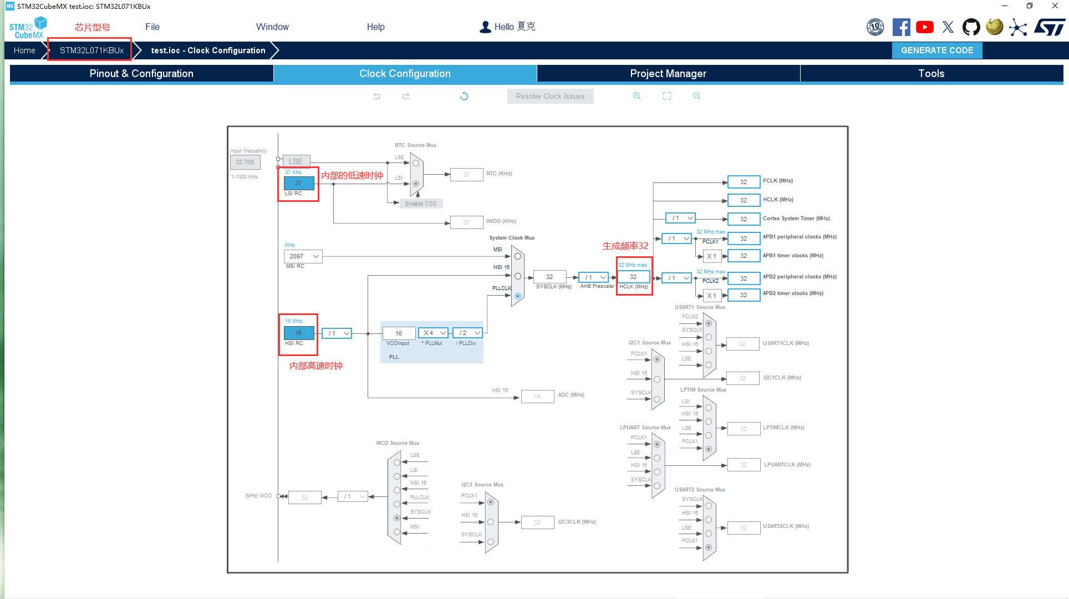Click the FCLK (MHz) output value
1069x599 pixels.
[x=744, y=182]
